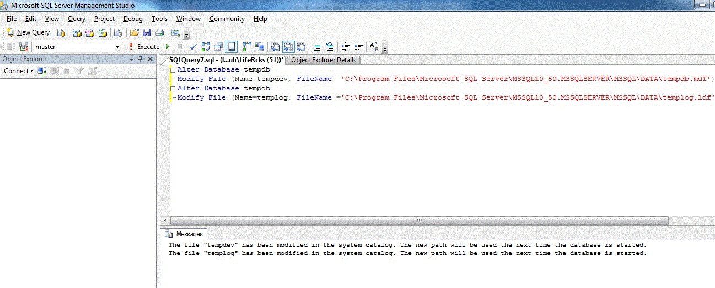
Task: Open a new Analysis Services DMX Query
Action: 90,32
